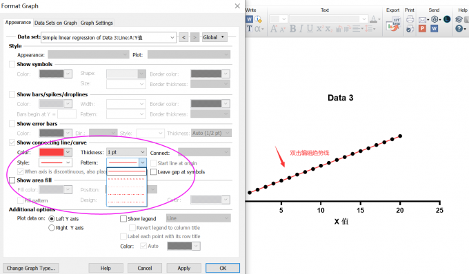This screenshot has width=469, height=274.
Task: Click Cancel in Format Graph dialog
Action: click(x=145, y=268)
